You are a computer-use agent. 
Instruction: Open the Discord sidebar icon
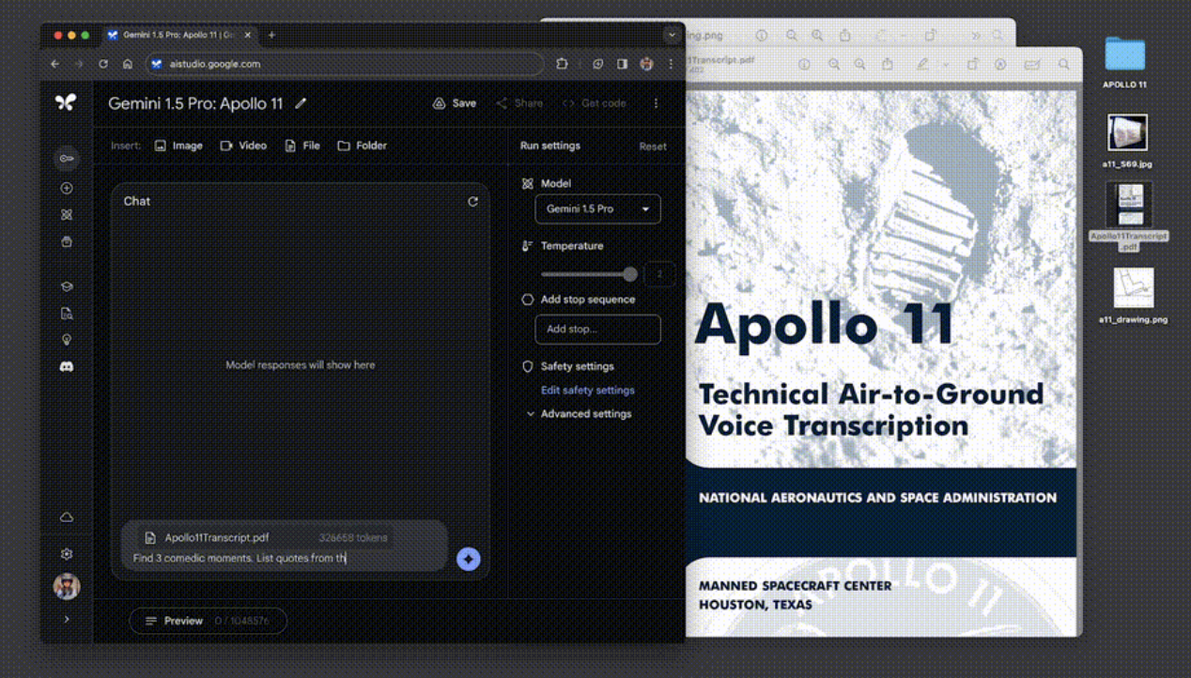(x=67, y=367)
